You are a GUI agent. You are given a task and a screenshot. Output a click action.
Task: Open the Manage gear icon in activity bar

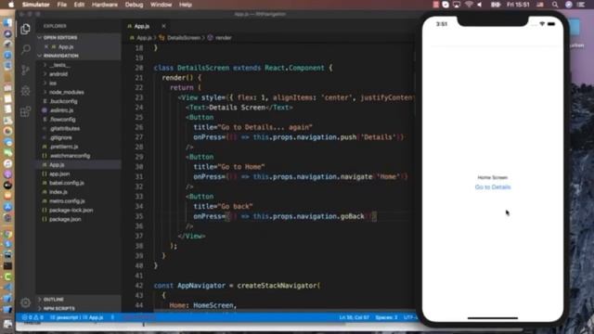point(25,302)
